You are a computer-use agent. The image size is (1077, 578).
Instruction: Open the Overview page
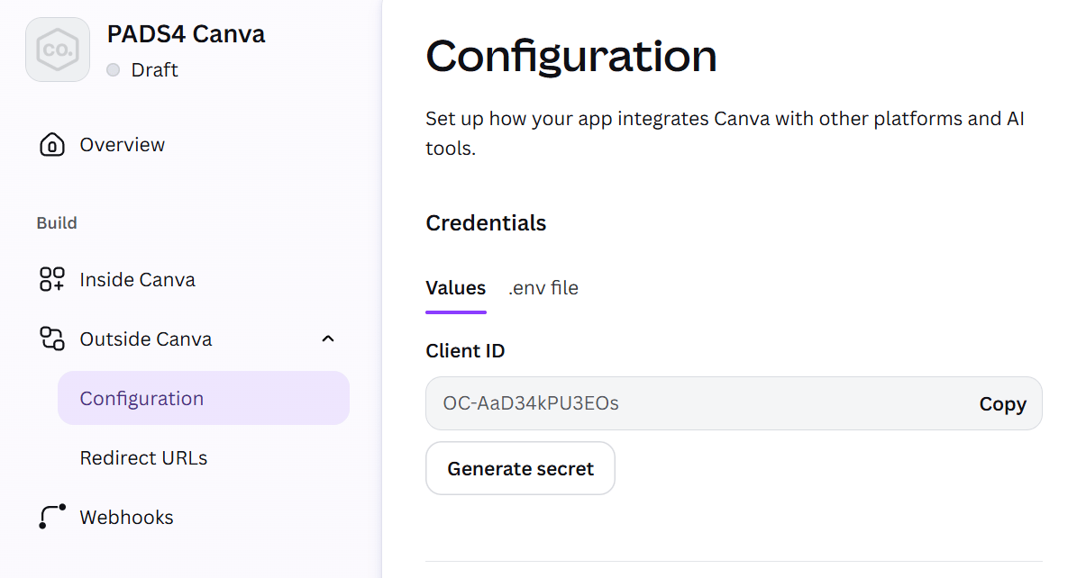[x=123, y=145]
